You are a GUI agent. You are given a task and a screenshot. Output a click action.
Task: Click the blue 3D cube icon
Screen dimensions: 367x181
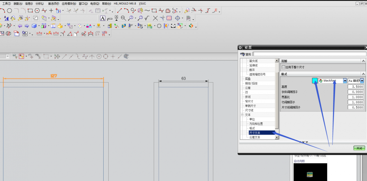click(34, 26)
